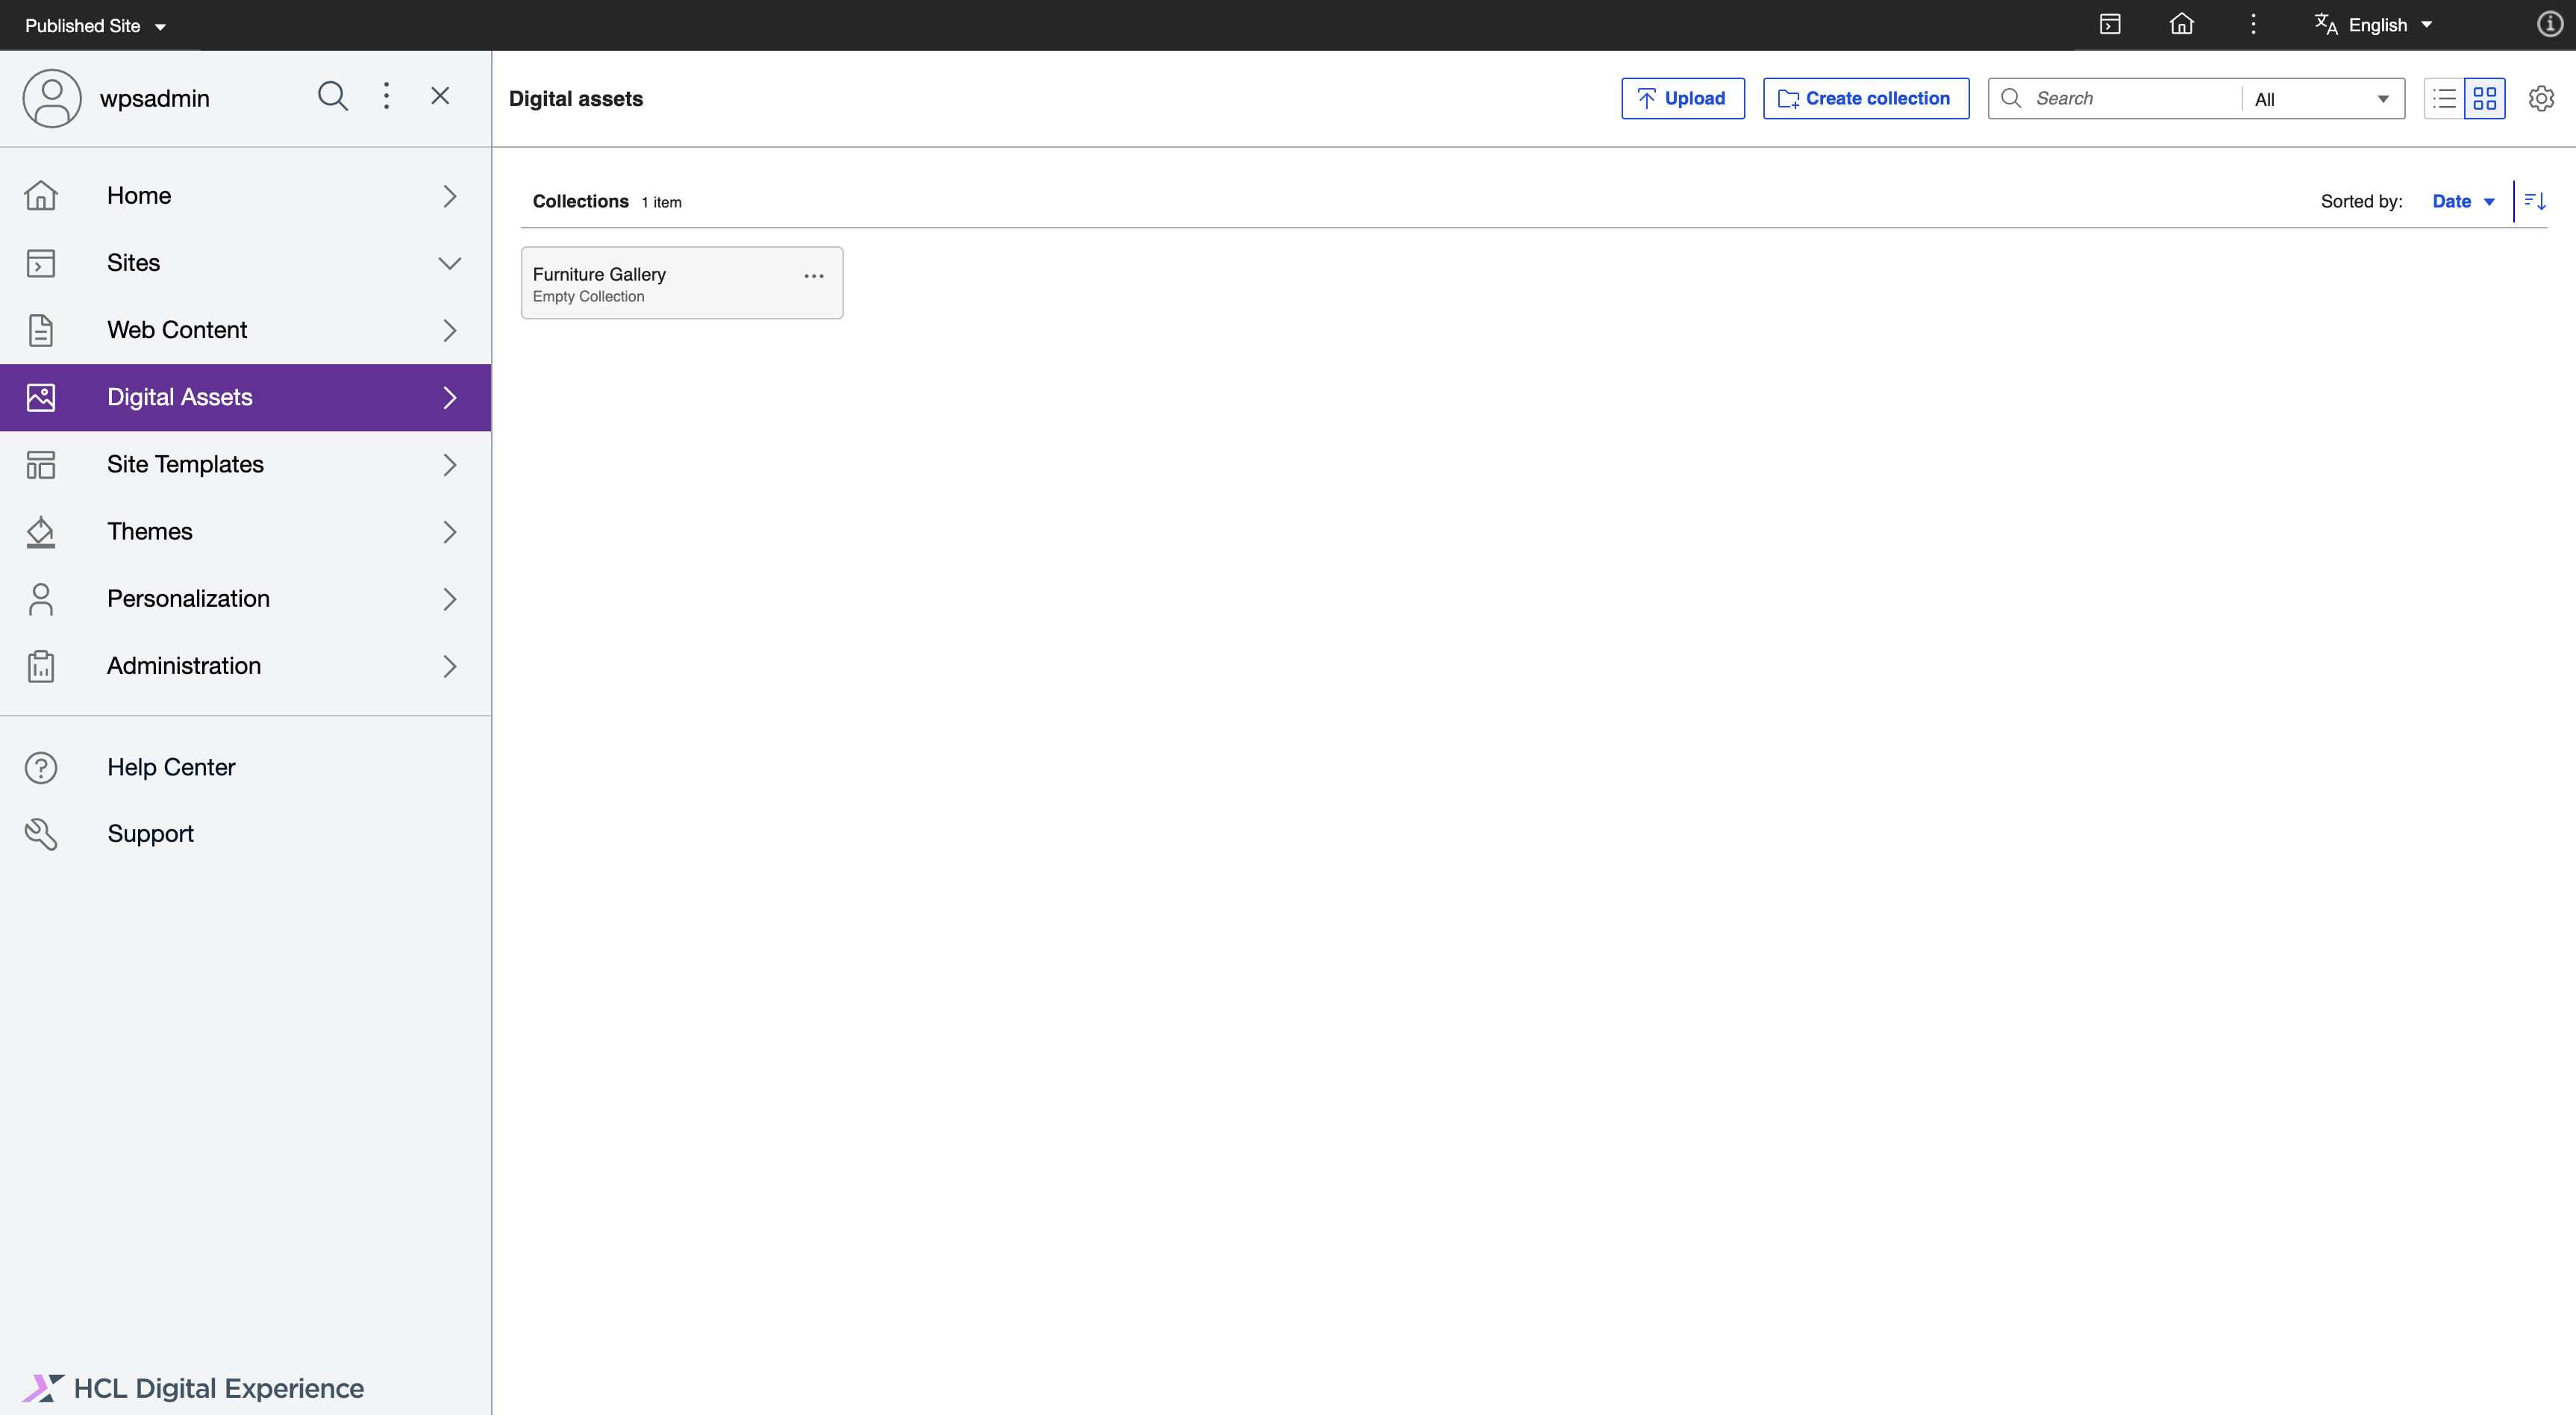Click the Create collection button

pos(1866,98)
